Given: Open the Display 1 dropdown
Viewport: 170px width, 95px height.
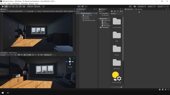Looking at the screenshot, I should pos(4,11).
